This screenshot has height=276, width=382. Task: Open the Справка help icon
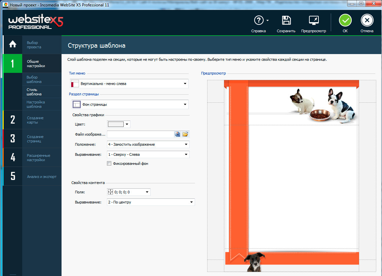point(258,20)
